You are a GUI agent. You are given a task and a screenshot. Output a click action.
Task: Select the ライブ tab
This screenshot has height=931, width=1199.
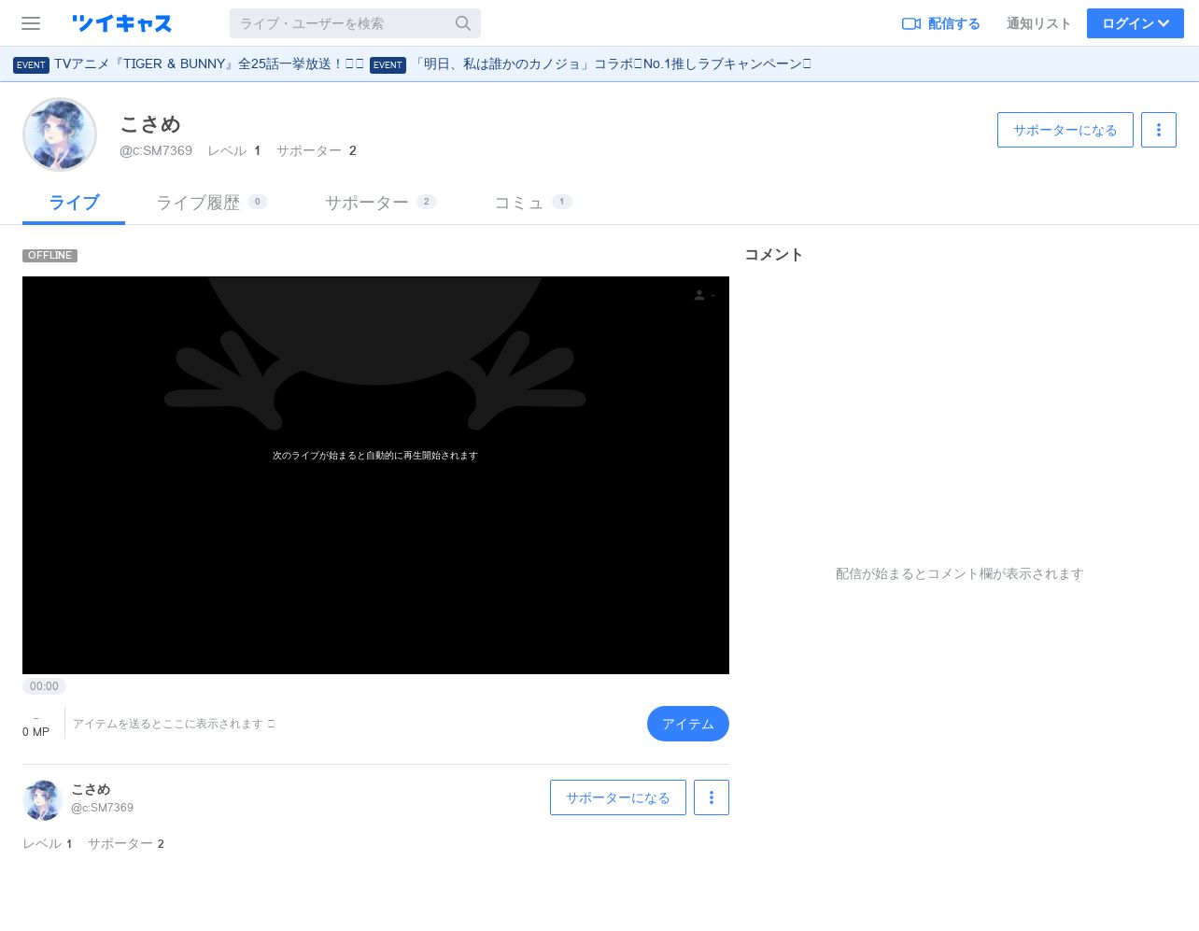74,203
